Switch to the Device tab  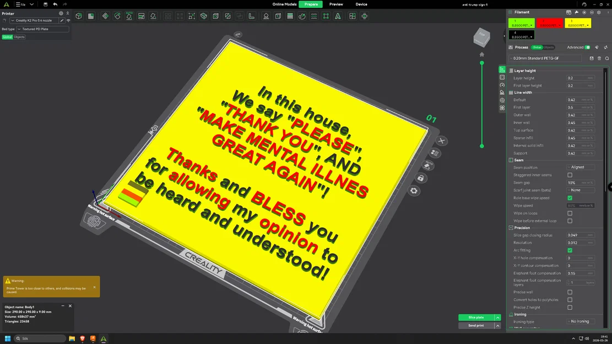361,4
